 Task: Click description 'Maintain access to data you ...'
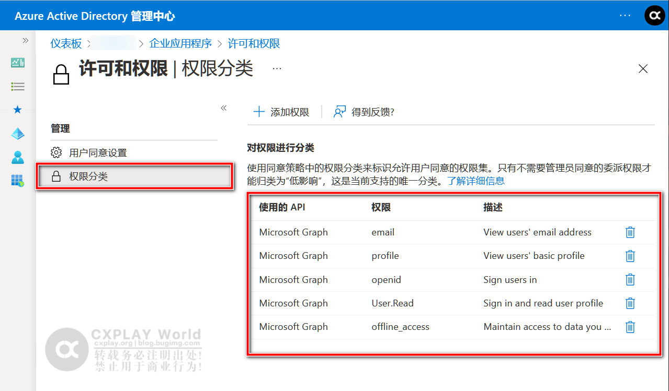pyautogui.click(x=547, y=327)
